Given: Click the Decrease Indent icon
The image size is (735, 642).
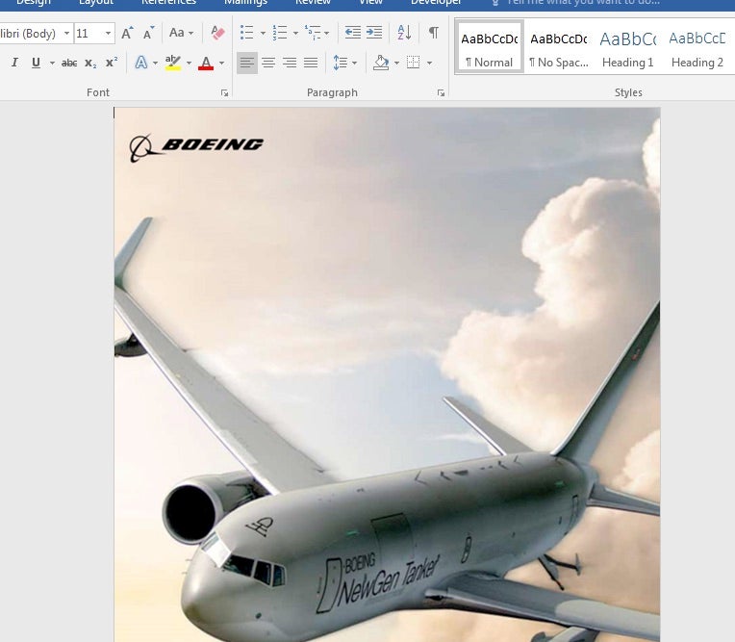Looking at the screenshot, I should click(353, 33).
